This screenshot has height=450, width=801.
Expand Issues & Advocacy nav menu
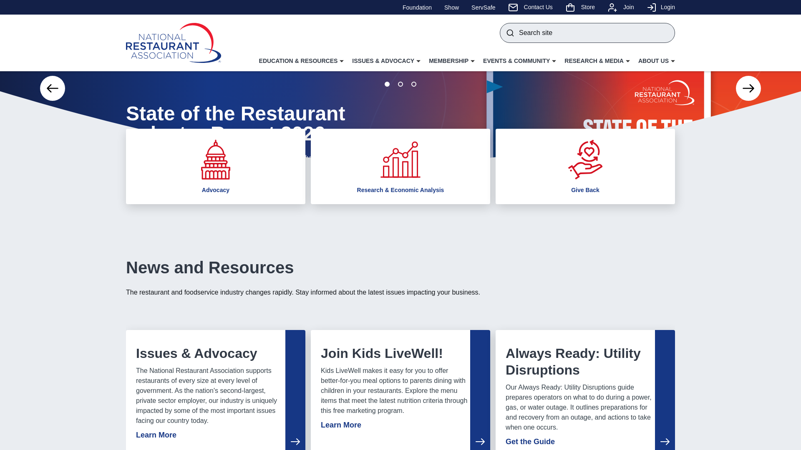[x=386, y=61]
